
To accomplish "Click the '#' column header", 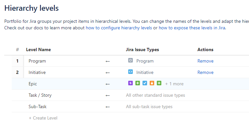I will [18, 49].
